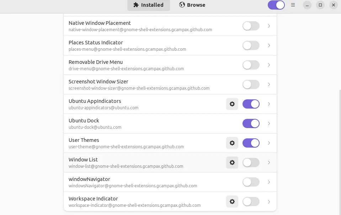
Task: Expand details for windowNavigator extension
Action: pos(269,182)
